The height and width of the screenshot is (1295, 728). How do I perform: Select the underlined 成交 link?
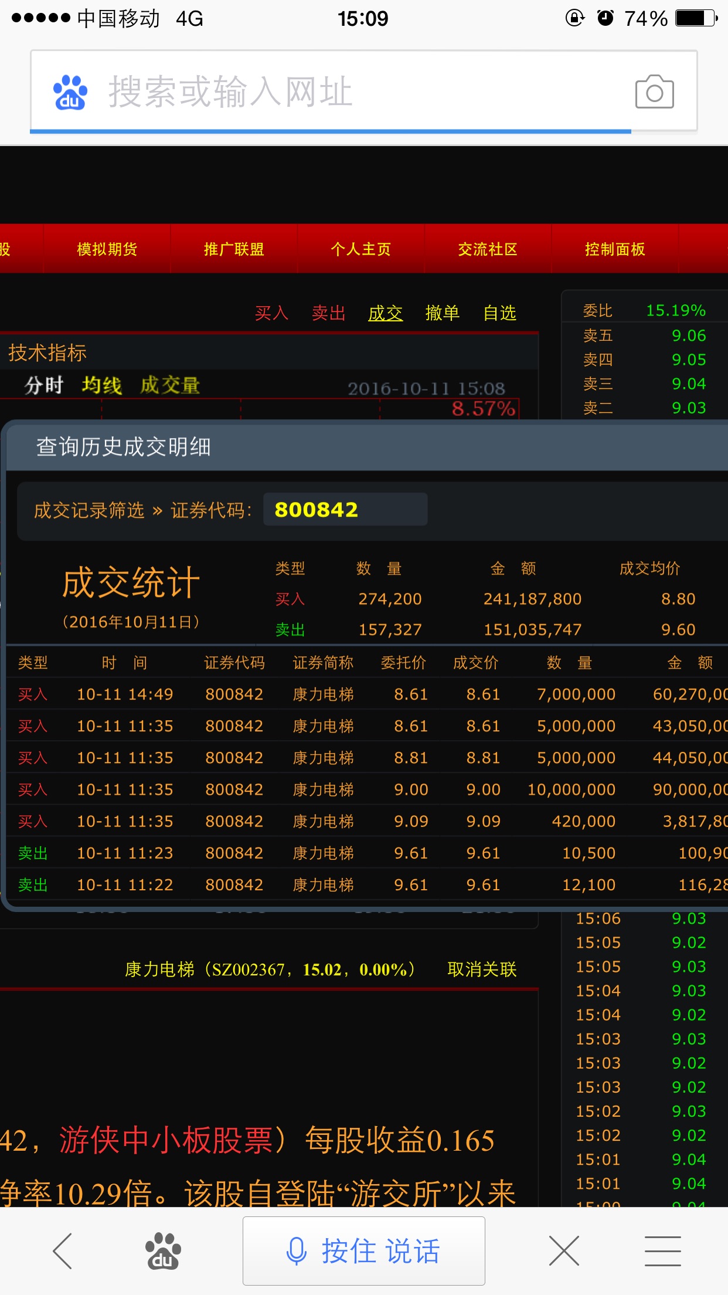[385, 313]
